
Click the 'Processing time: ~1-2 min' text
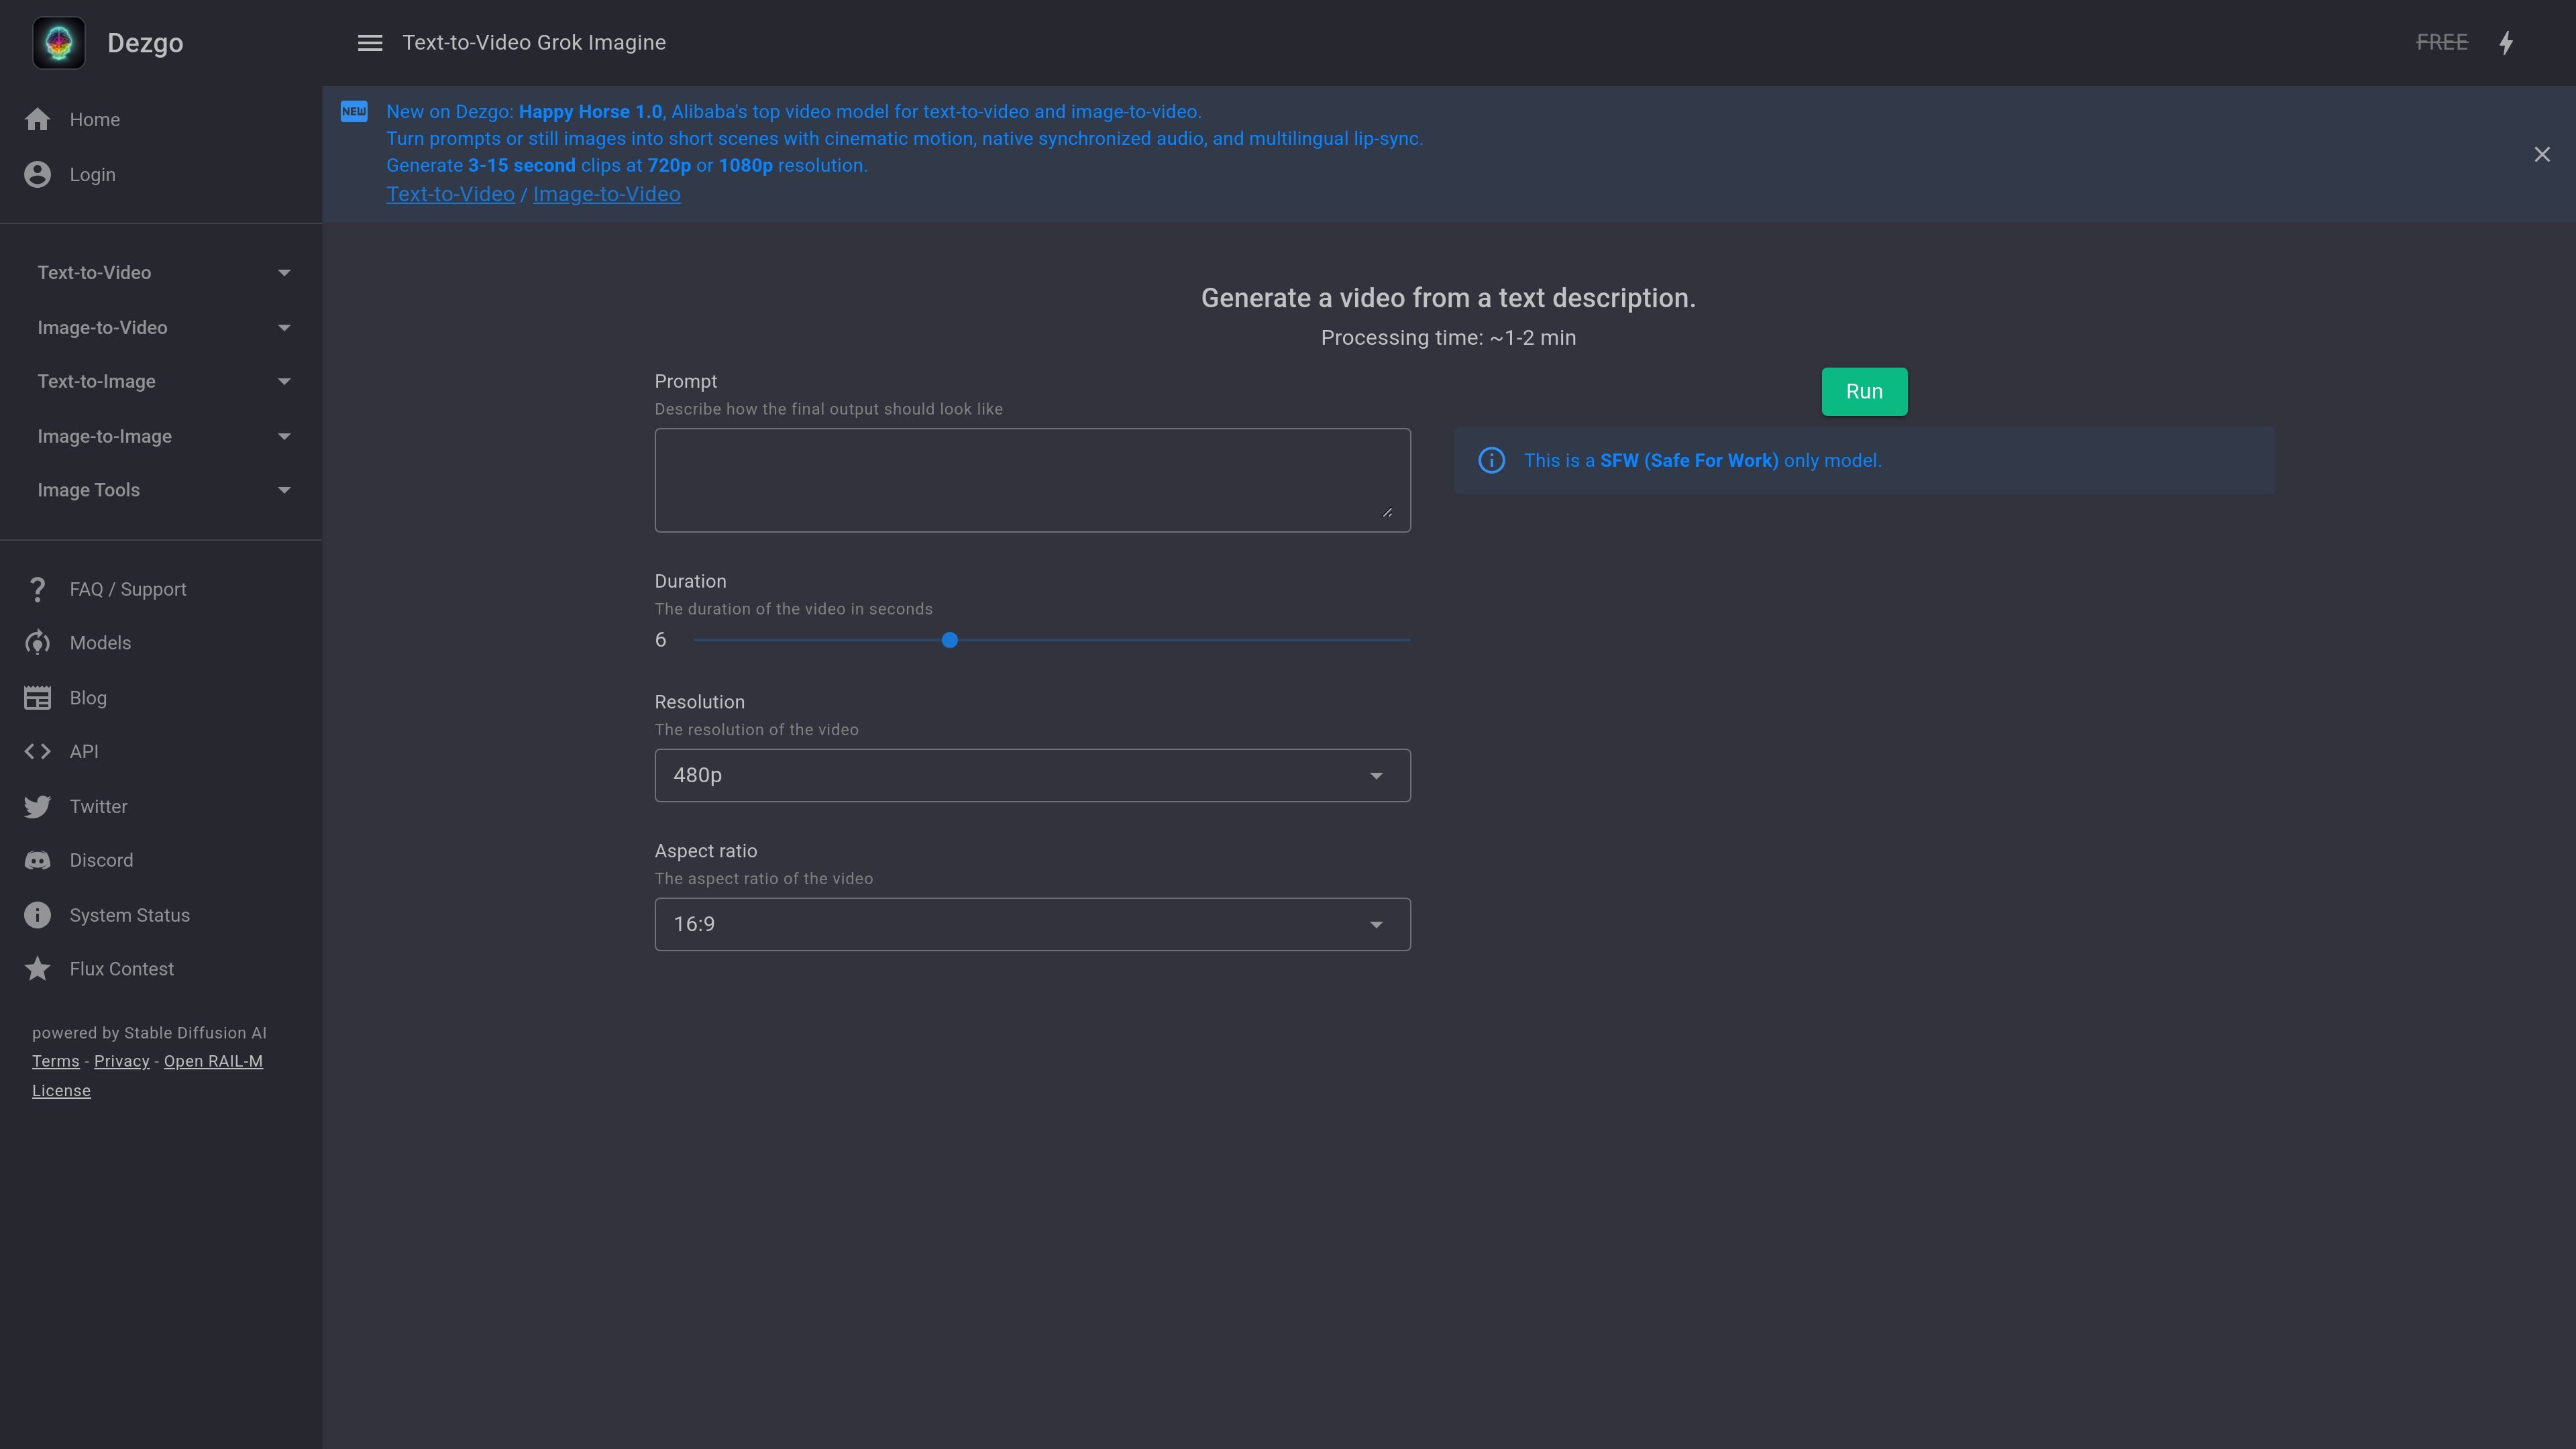tap(1448, 338)
